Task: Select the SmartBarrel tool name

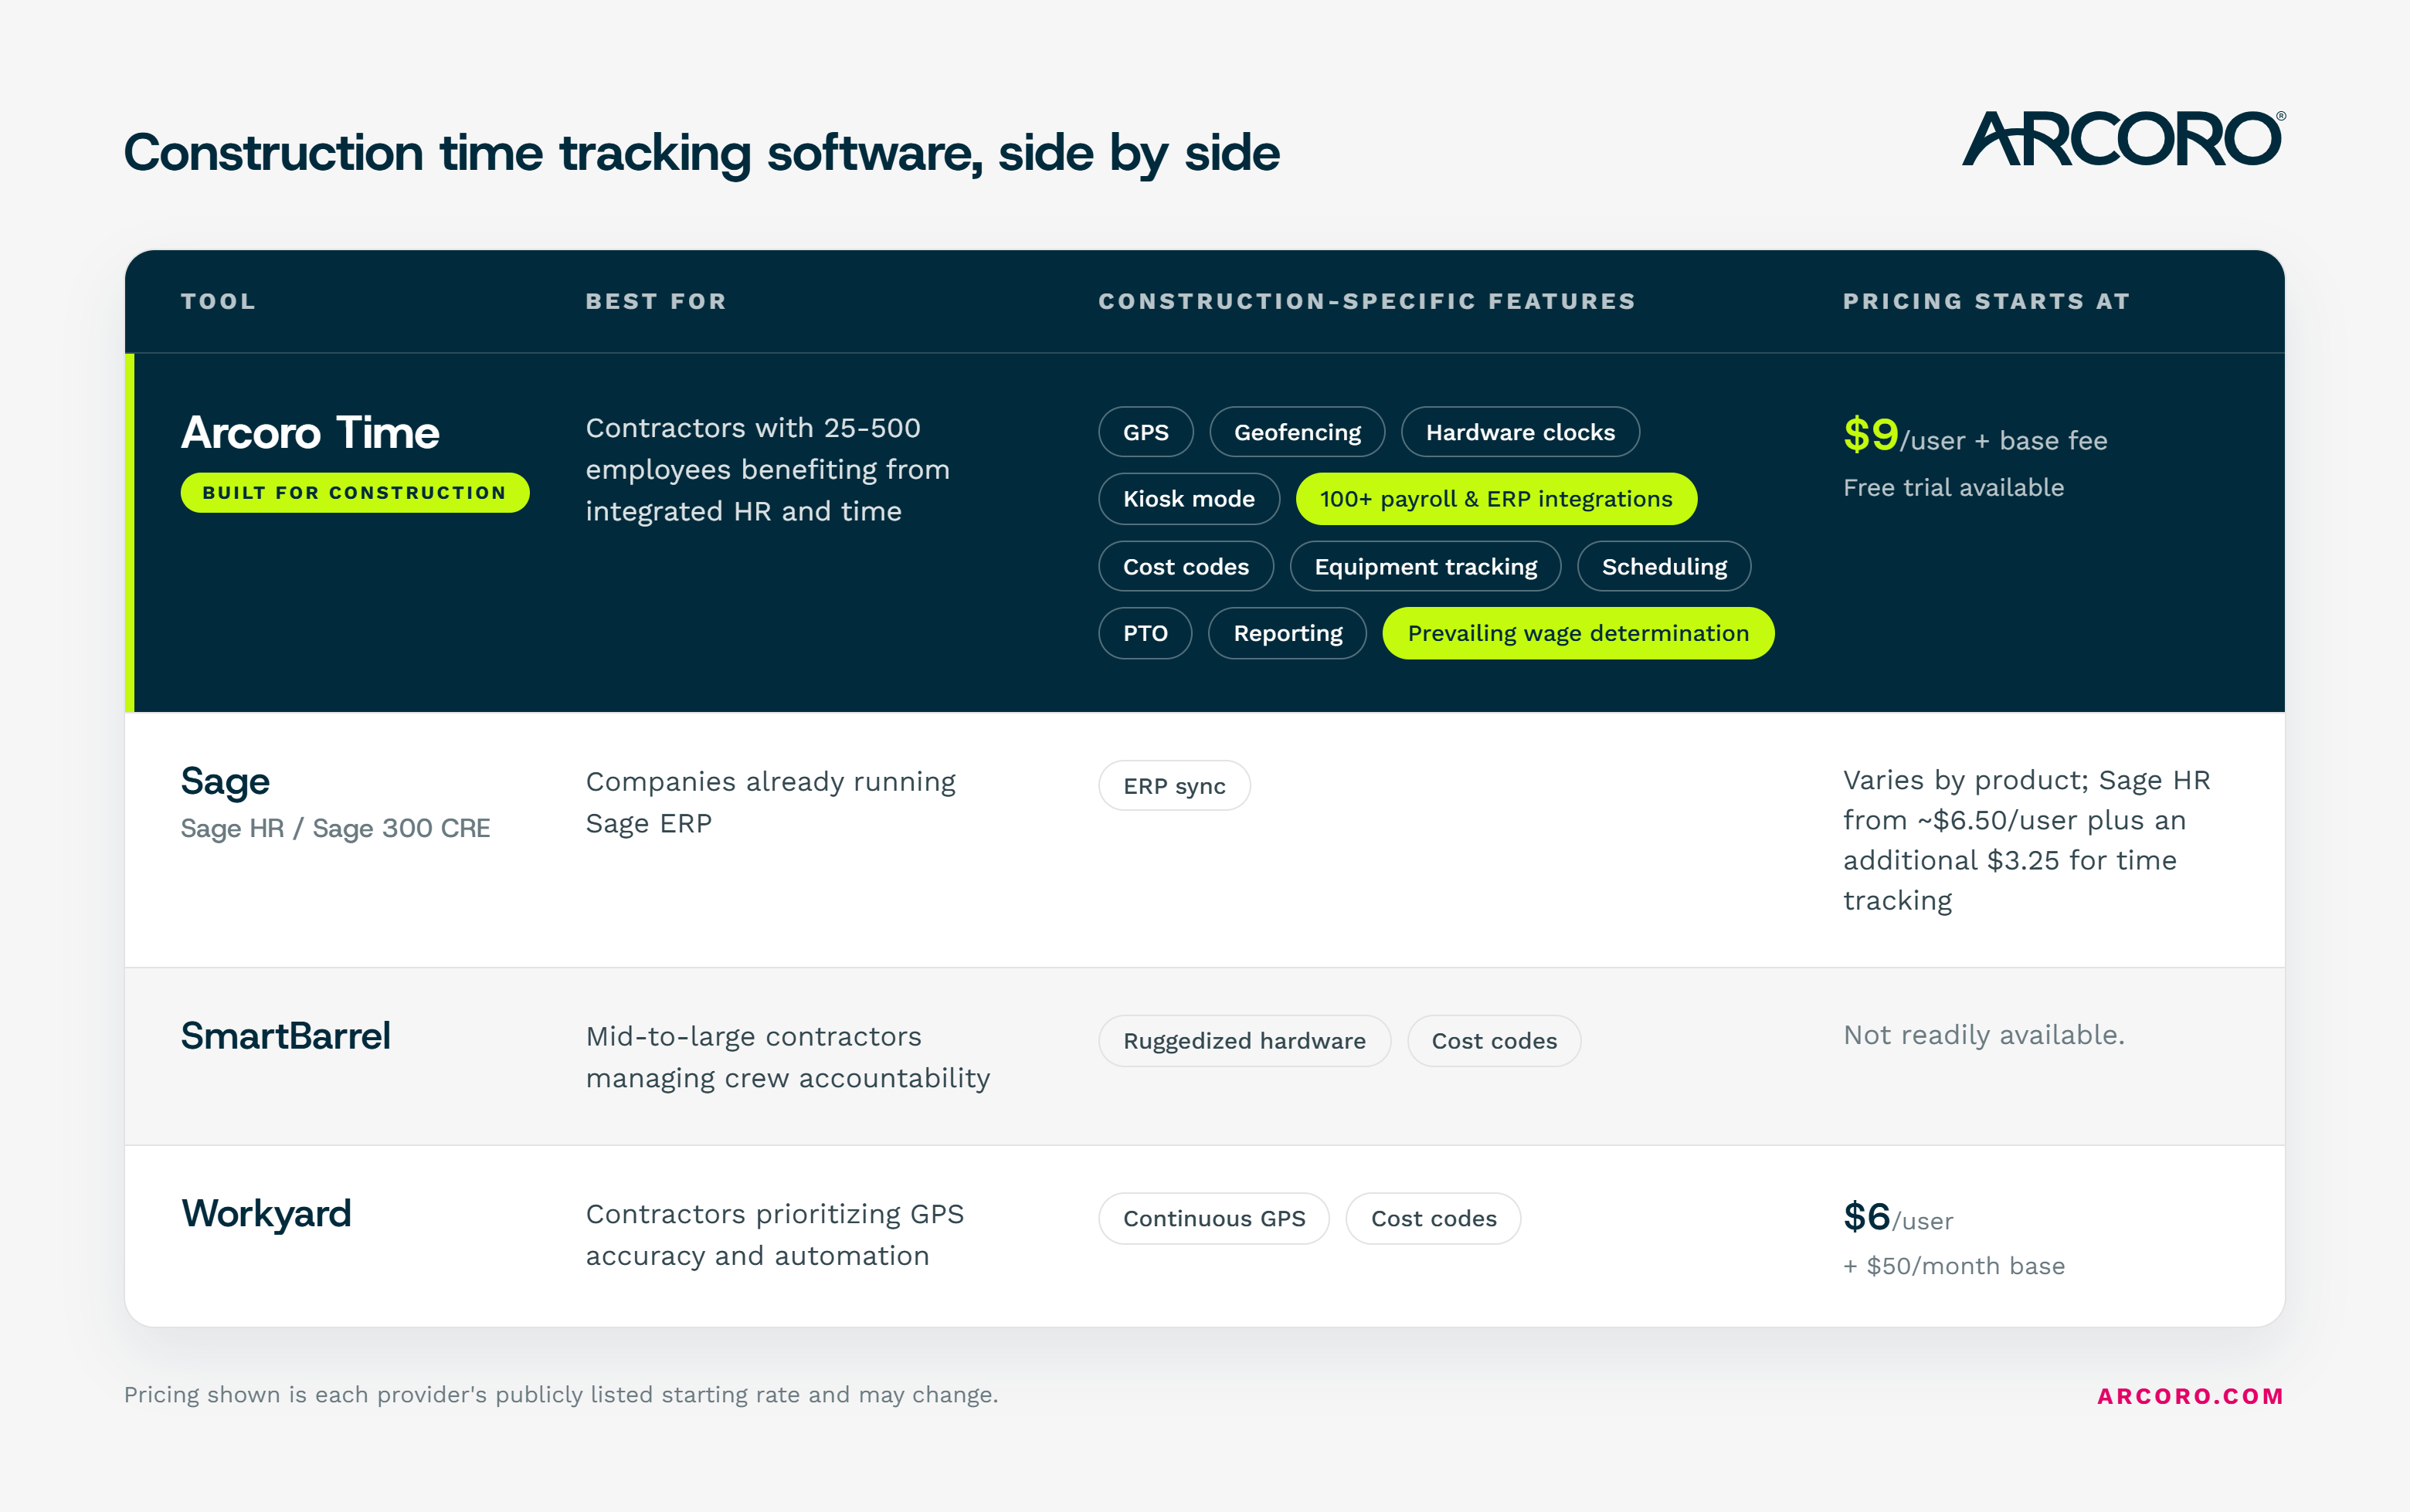Action: click(285, 1036)
